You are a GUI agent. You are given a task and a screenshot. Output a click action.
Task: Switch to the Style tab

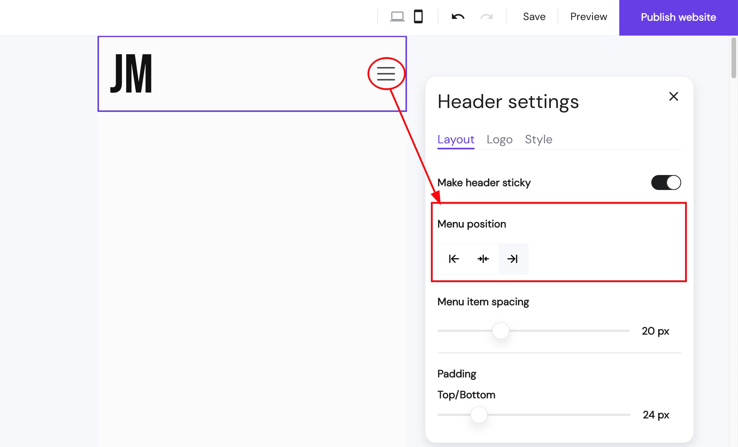(x=538, y=139)
